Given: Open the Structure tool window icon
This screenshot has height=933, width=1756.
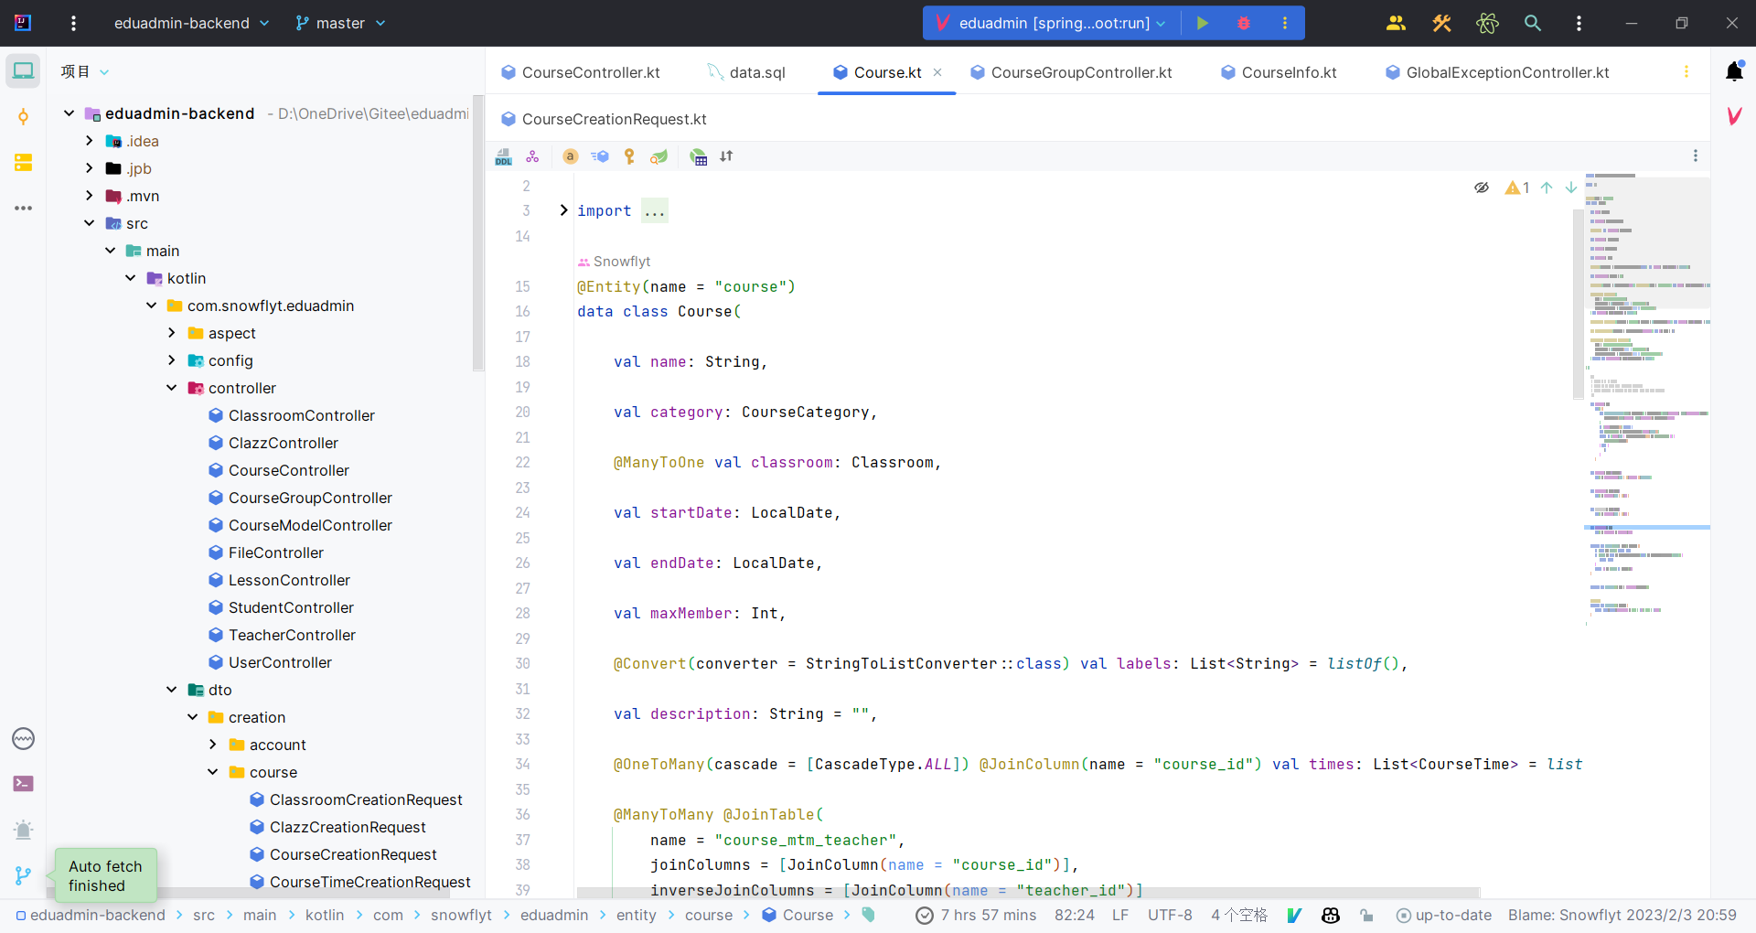Looking at the screenshot, I should coord(23,163).
